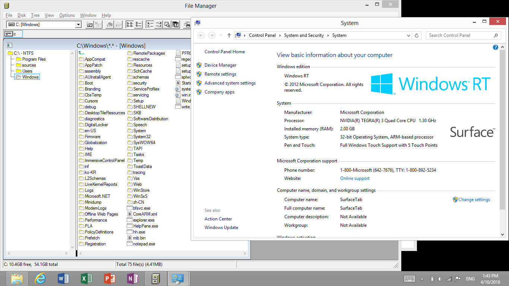Open the Window menu in File Manager
The width and height of the screenshot is (509, 286).
pyautogui.click(x=88, y=15)
